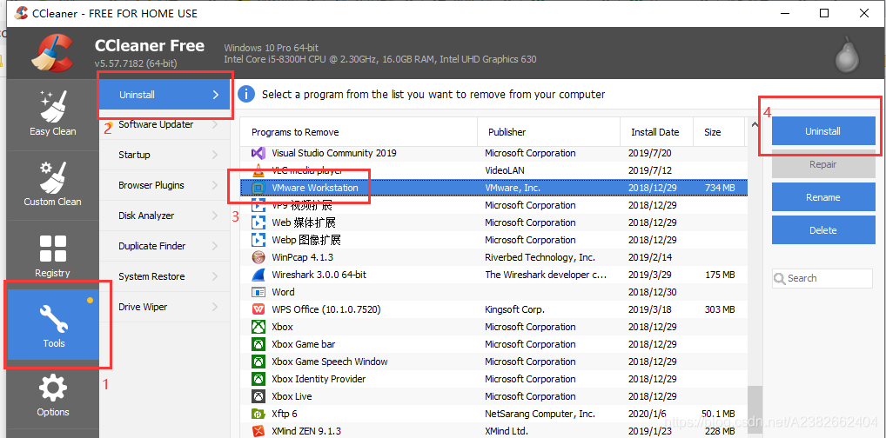Open the Startup tab

(164, 155)
